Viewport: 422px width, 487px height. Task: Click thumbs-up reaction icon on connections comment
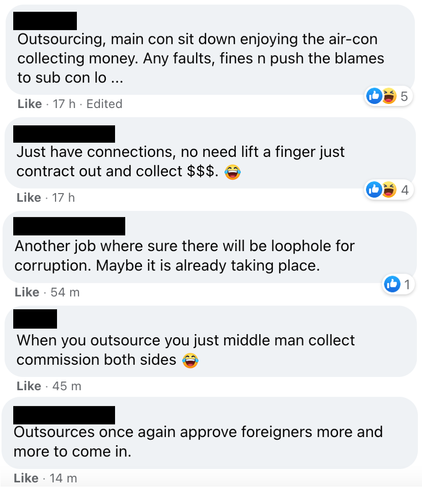(x=374, y=190)
